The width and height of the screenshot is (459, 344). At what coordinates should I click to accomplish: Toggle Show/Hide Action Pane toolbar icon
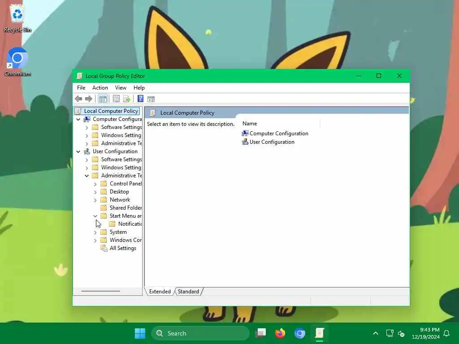151,99
